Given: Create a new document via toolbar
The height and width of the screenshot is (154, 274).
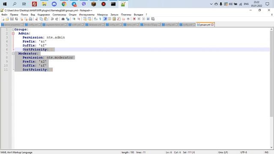Looking at the screenshot, I should pos(3,19).
